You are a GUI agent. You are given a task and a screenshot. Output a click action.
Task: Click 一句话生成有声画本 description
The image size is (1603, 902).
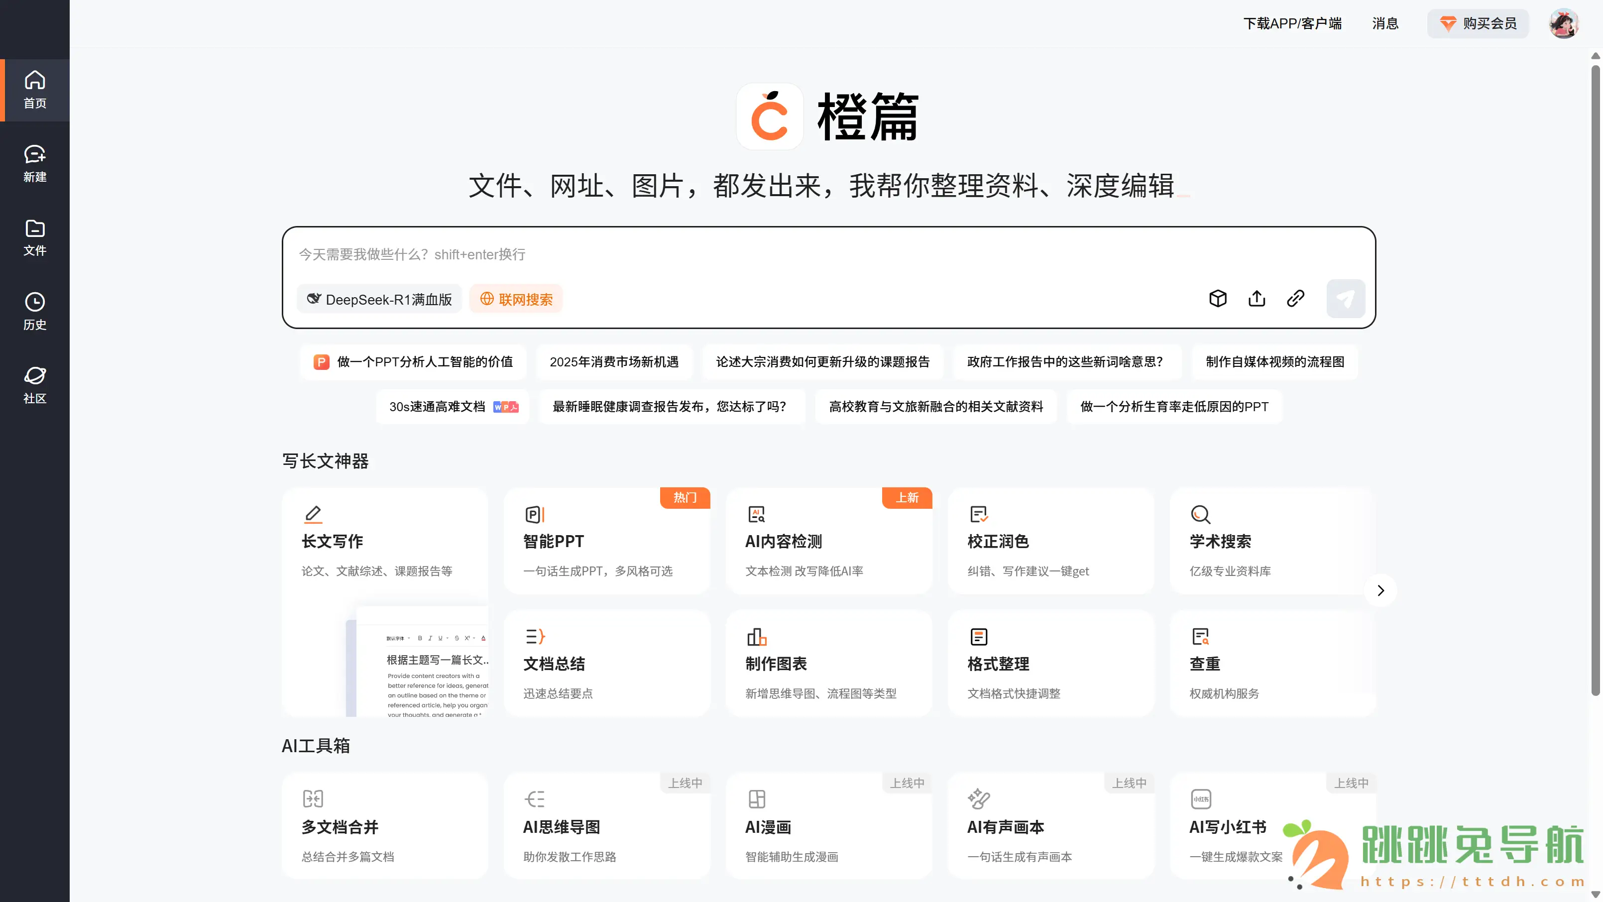coord(1020,857)
